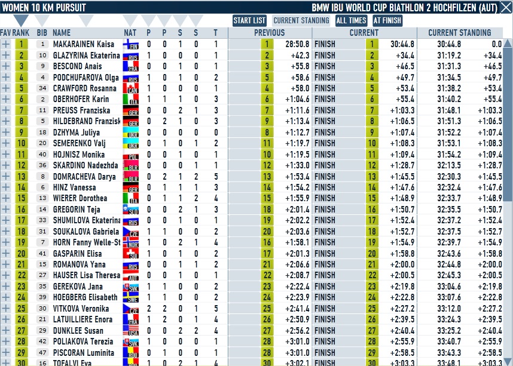Click previous time 28:50.8

click(297, 44)
